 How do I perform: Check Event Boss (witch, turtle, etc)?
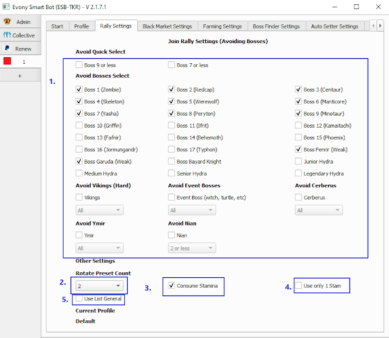(x=171, y=198)
